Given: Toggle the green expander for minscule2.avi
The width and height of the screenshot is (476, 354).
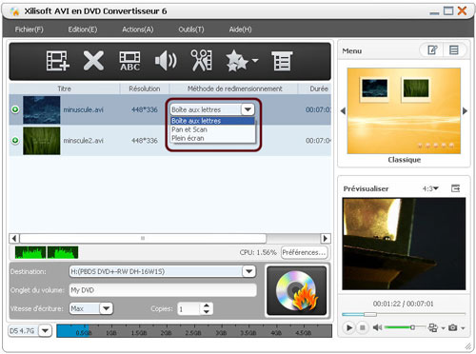Looking at the screenshot, I should point(15,140).
